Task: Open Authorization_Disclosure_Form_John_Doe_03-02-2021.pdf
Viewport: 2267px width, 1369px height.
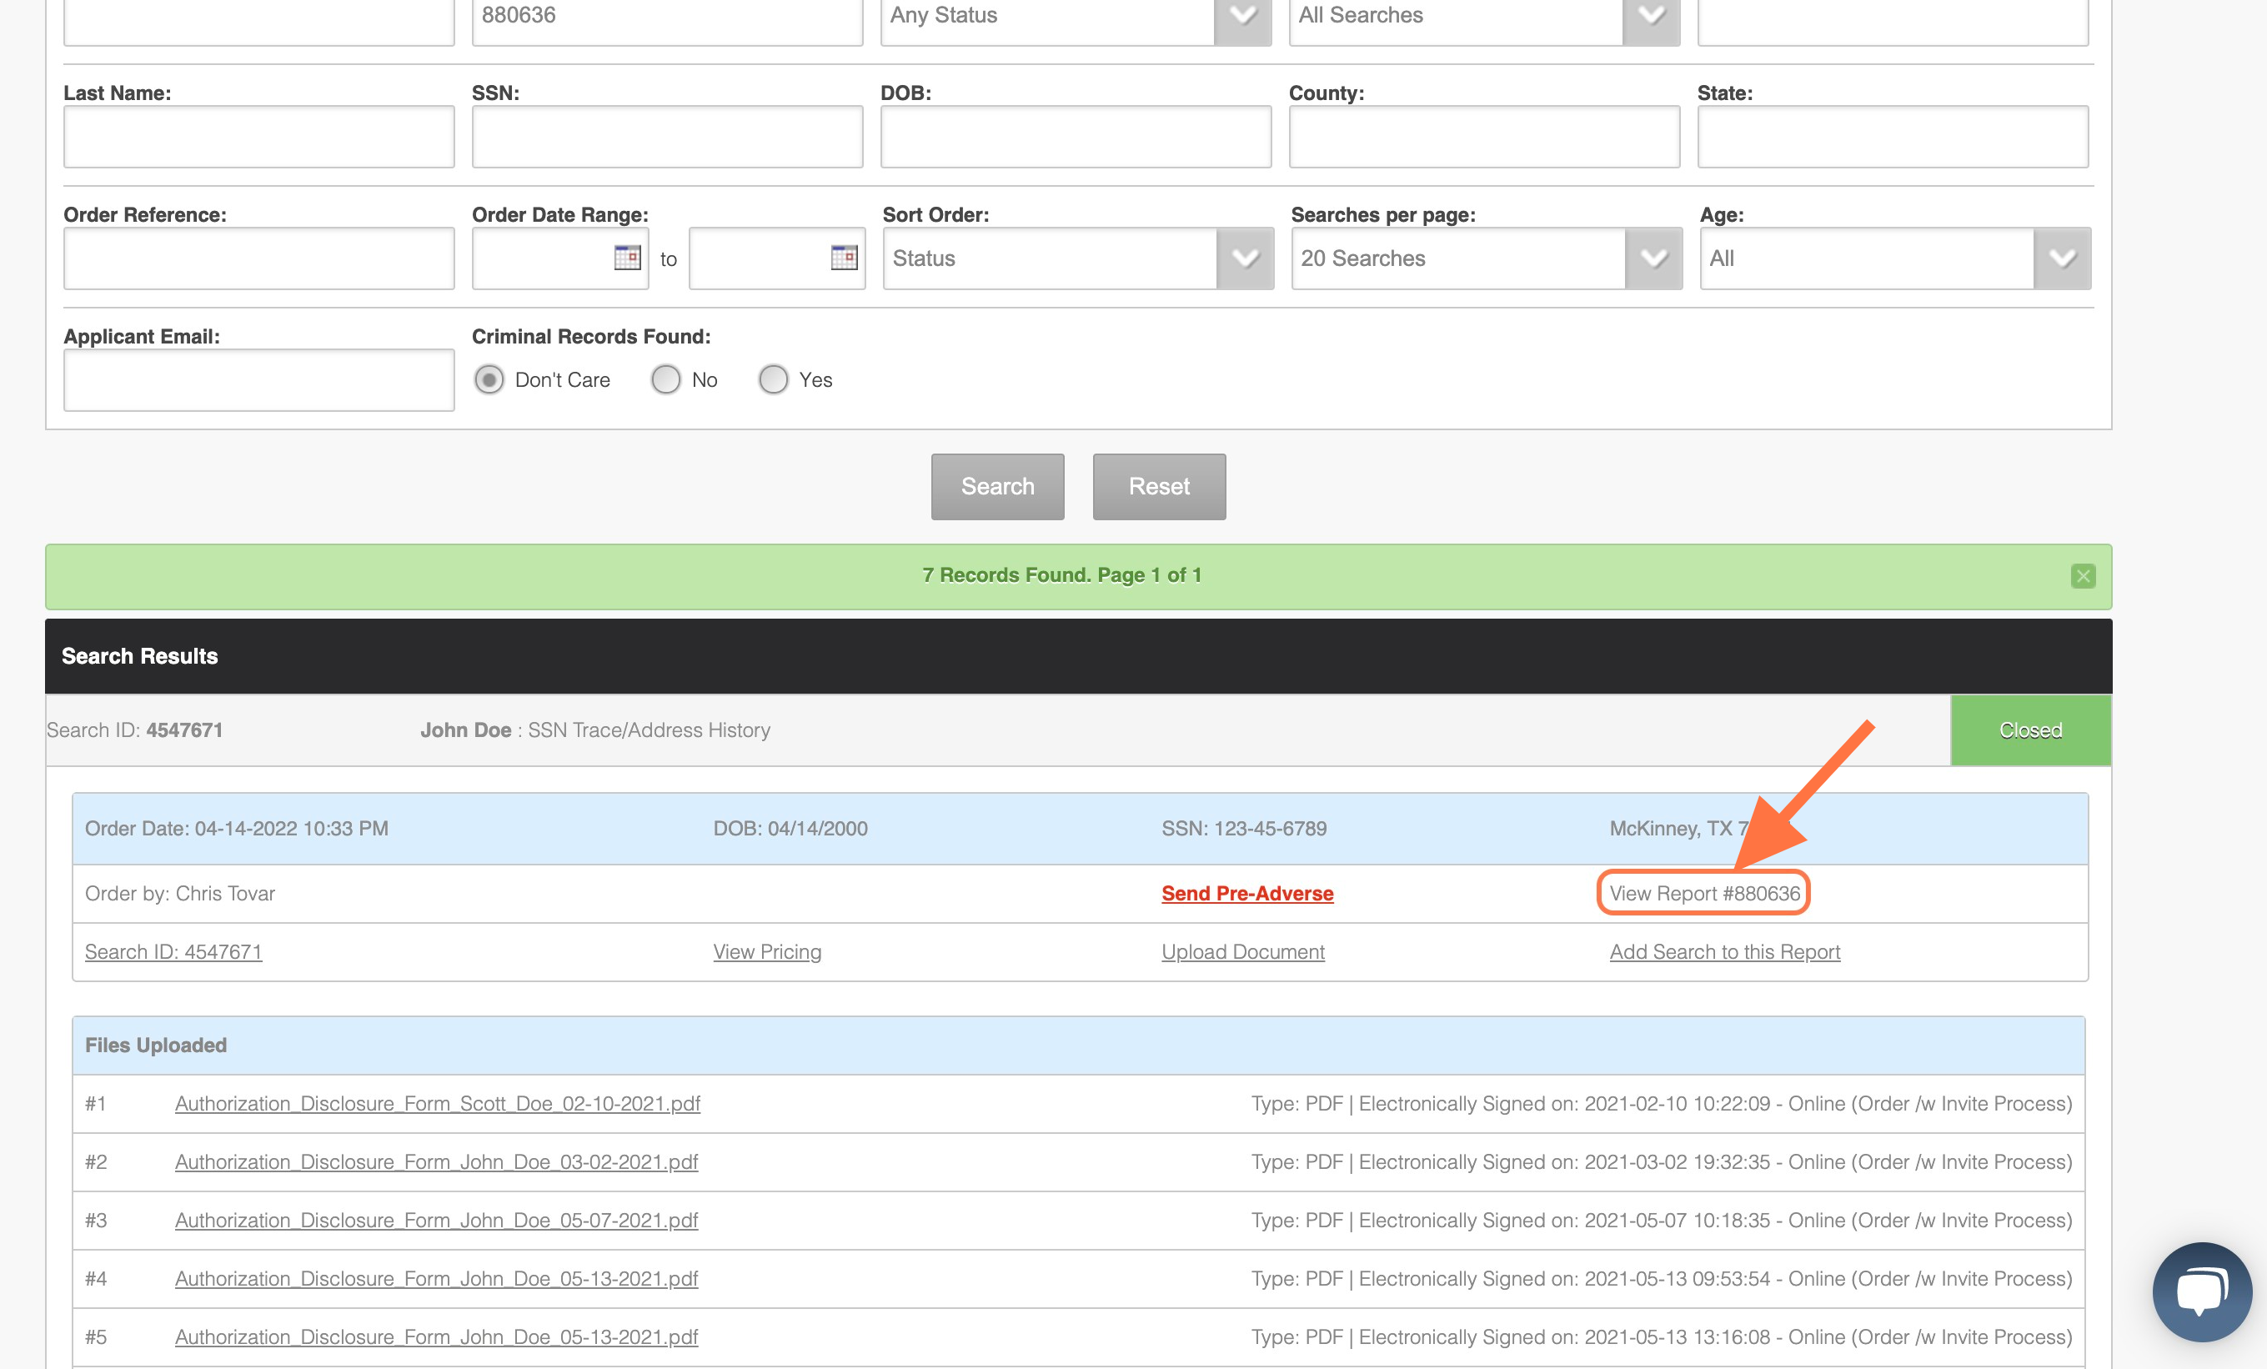Action: [436, 1162]
